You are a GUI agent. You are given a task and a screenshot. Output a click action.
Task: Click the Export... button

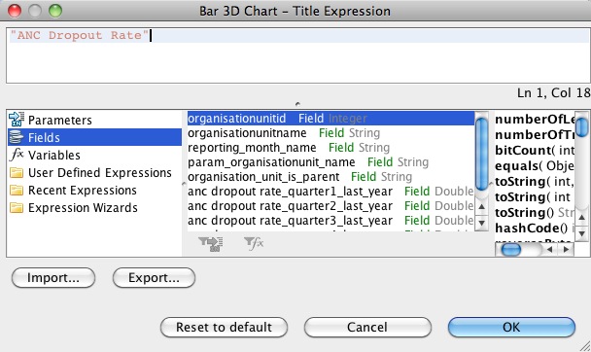pyautogui.click(x=154, y=278)
